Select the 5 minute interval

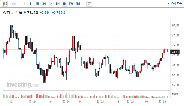click(x=31, y=4)
